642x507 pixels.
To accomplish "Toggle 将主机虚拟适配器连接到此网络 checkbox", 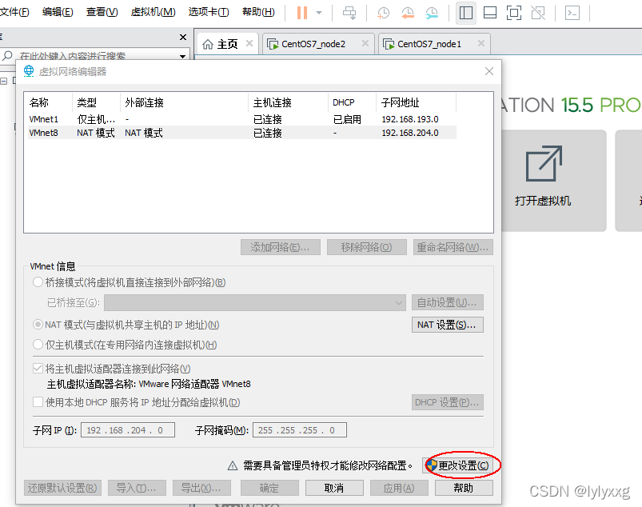I will point(38,369).
